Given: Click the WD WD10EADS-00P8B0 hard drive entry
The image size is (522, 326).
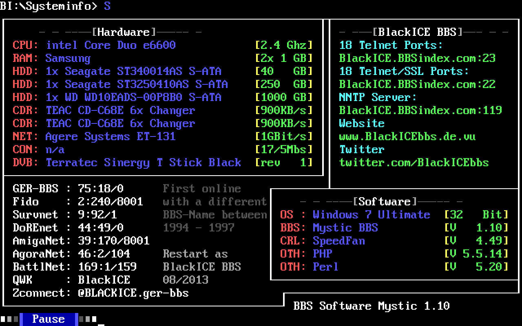Looking at the screenshot, I should tap(133, 97).
